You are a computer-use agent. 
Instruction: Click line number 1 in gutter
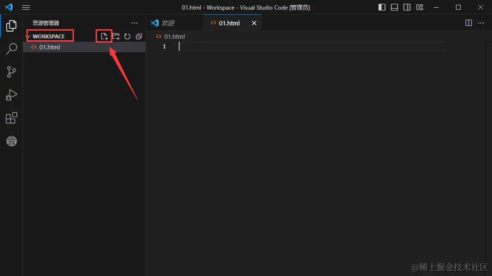pyautogui.click(x=164, y=46)
